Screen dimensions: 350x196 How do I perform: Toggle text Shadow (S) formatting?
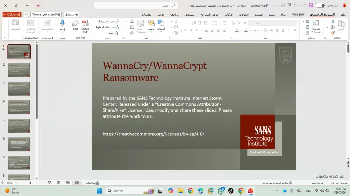(x=277, y=30)
